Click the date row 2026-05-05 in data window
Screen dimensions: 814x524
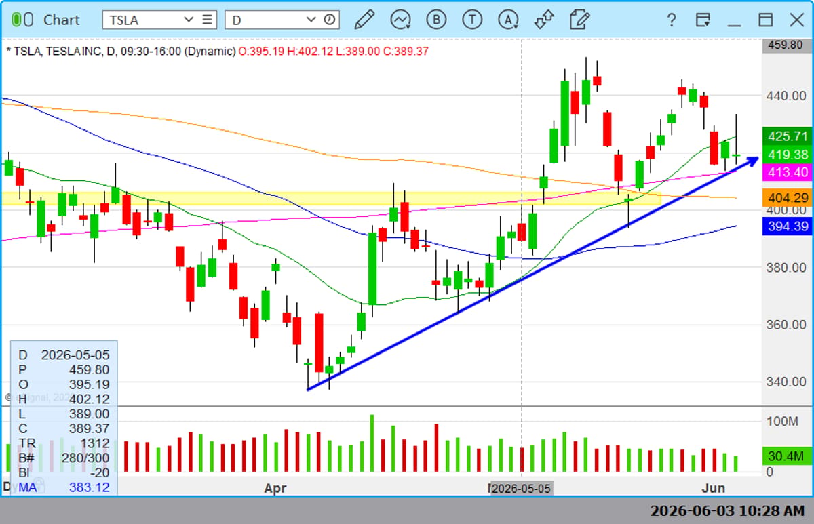coord(63,355)
